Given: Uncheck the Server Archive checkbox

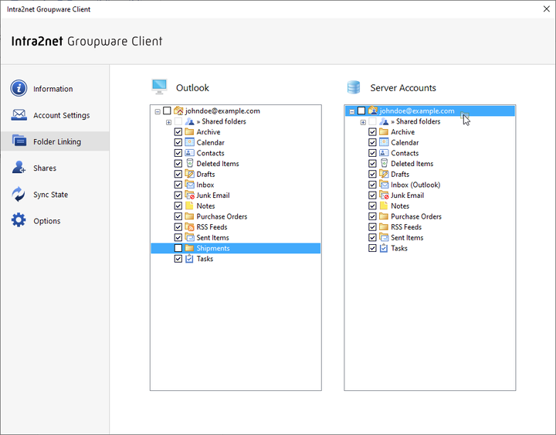Looking at the screenshot, I should point(372,132).
